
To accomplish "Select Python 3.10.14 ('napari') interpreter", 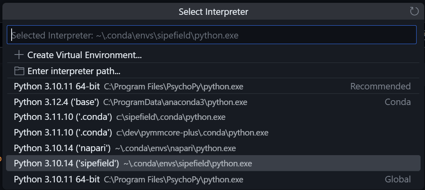I will point(213,148).
